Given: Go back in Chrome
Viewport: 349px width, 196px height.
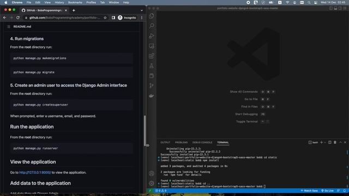Looking at the screenshot, I should click(x=5, y=17).
